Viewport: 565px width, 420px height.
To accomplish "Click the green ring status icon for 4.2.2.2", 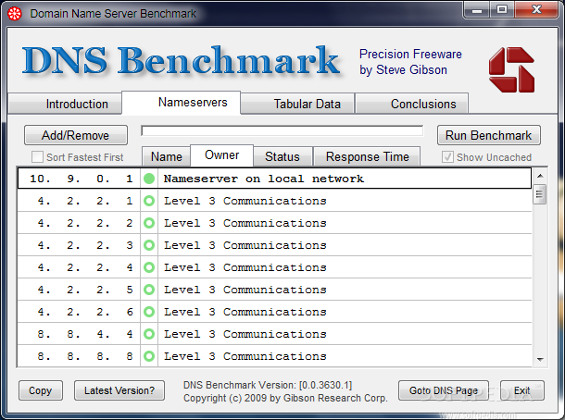I will (149, 223).
